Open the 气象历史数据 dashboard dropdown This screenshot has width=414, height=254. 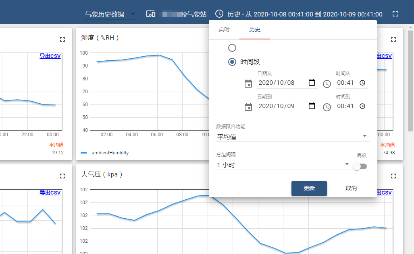(x=110, y=14)
